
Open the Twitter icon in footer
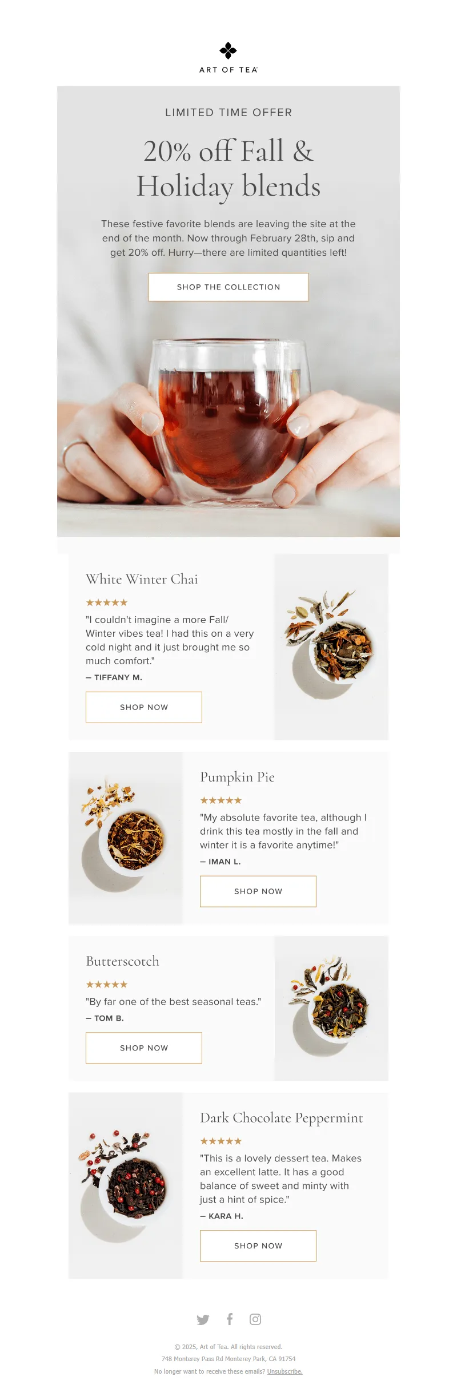pos(203,1319)
